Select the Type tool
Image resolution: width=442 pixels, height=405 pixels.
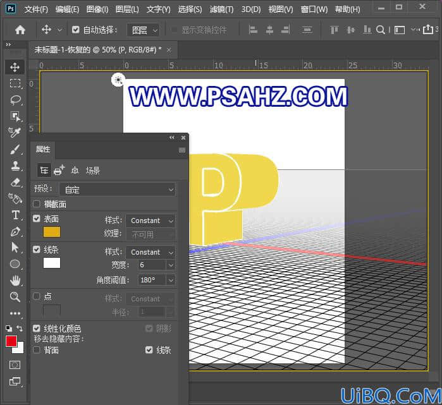point(16,215)
